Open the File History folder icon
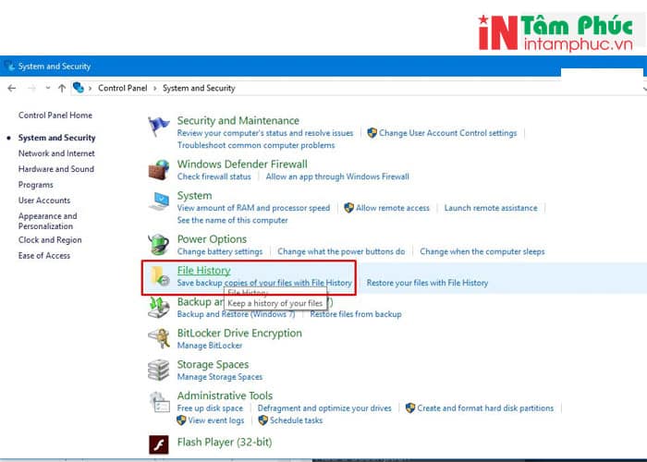This screenshot has width=647, height=462. pos(160,275)
